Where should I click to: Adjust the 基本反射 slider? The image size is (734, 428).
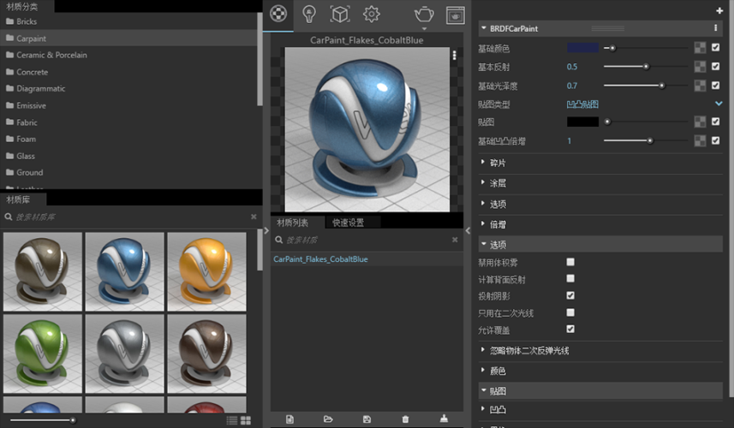(646, 67)
